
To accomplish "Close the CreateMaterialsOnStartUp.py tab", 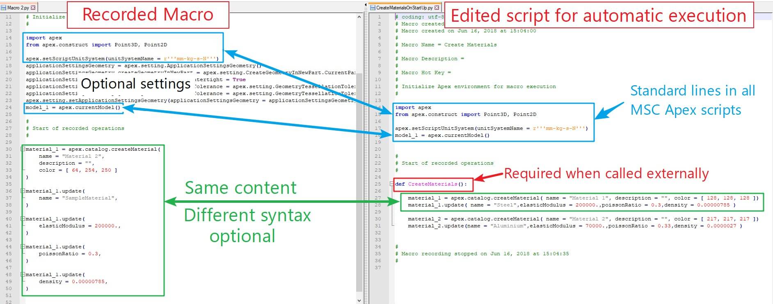I will (437, 7).
